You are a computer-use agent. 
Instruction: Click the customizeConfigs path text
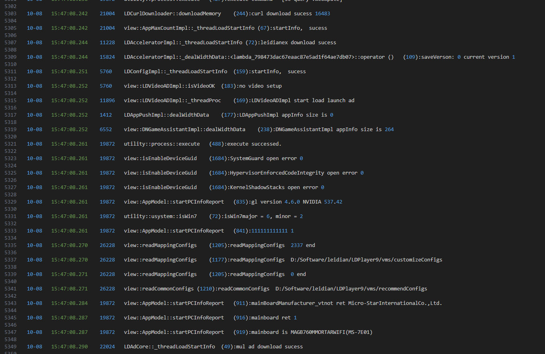pyautogui.click(x=366, y=260)
